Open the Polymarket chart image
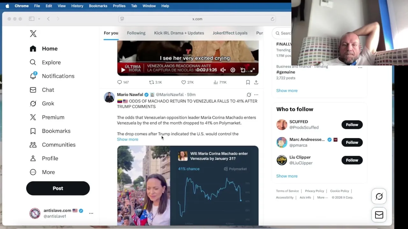Screen dimensions: 408x229 point(214,186)
